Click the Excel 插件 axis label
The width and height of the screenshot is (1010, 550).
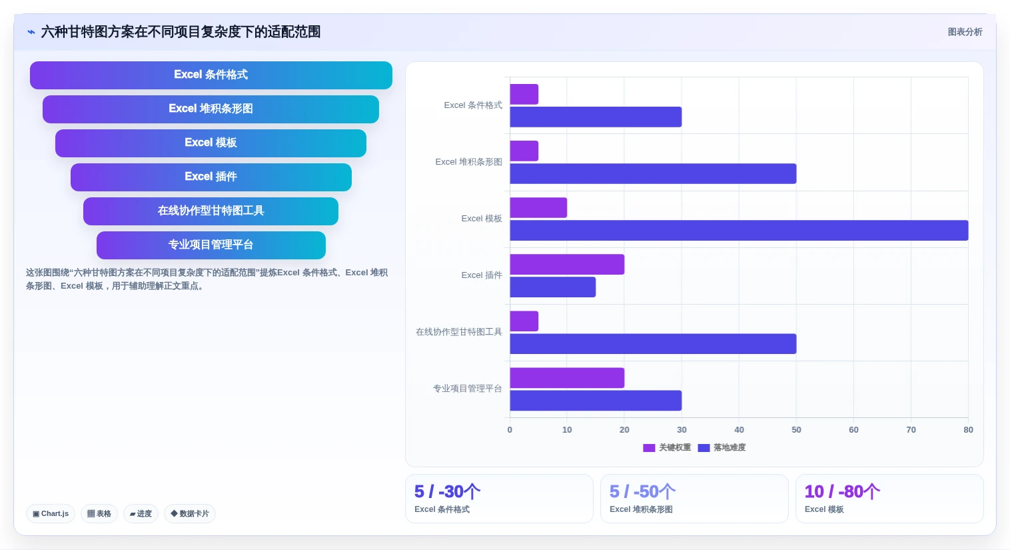pos(482,275)
